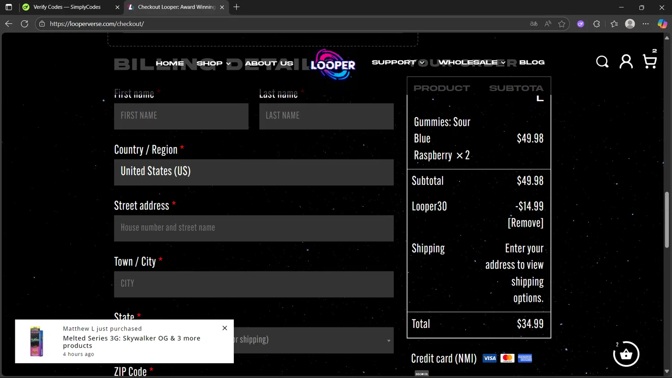Open the BLOG page

[532, 62]
